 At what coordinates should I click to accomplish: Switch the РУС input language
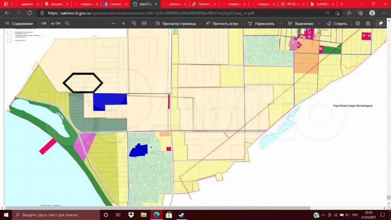355,215
